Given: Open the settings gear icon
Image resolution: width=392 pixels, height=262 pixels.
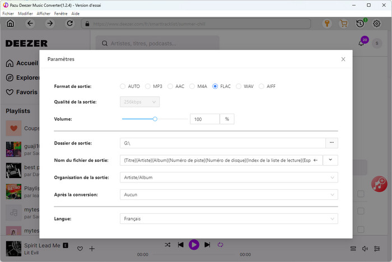Looking at the screenshot, I should point(378,24).
